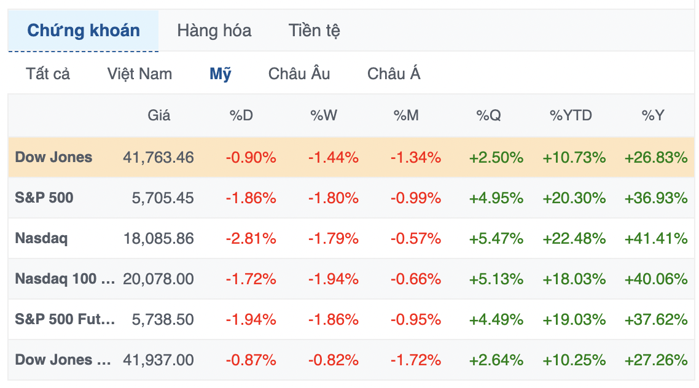Select the Tất cả market filter
Viewport: 699px width, 388px height.
(47, 73)
